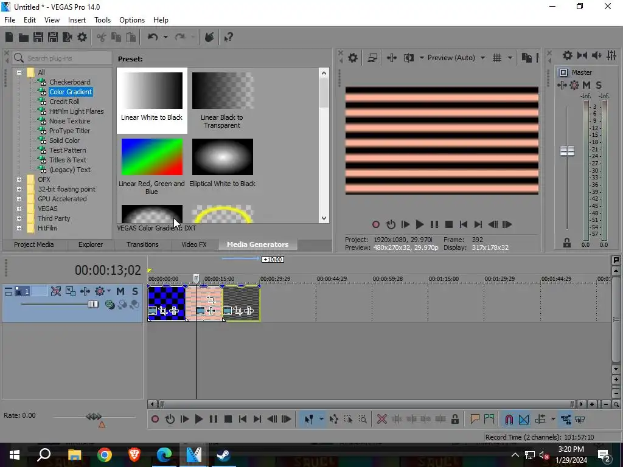The height and width of the screenshot is (467, 623).
Task: Solo the Master bus
Action: 599,85
